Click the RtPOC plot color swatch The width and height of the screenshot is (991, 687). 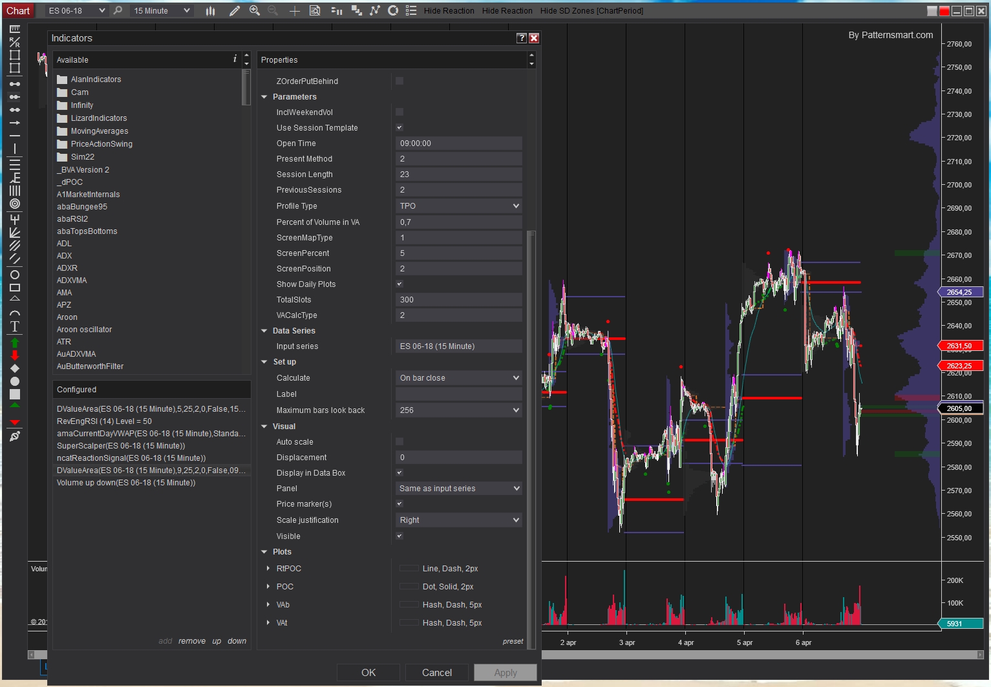pos(409,569)
